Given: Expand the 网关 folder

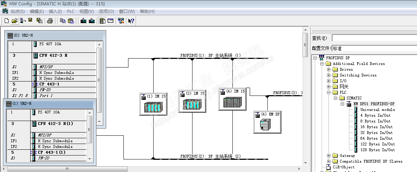Looking at the screenshot, I should coord(329,87).
